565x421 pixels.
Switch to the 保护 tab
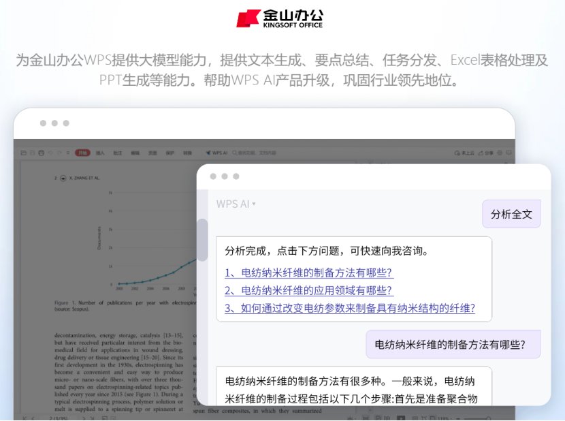(170, 153)
